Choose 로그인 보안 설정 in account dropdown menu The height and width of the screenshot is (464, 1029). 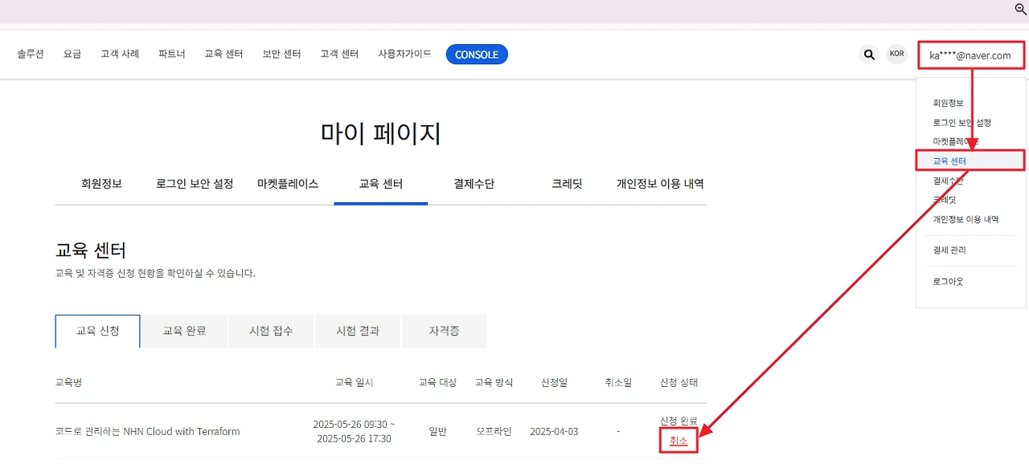pyautogui.click(x=962, y=123)
